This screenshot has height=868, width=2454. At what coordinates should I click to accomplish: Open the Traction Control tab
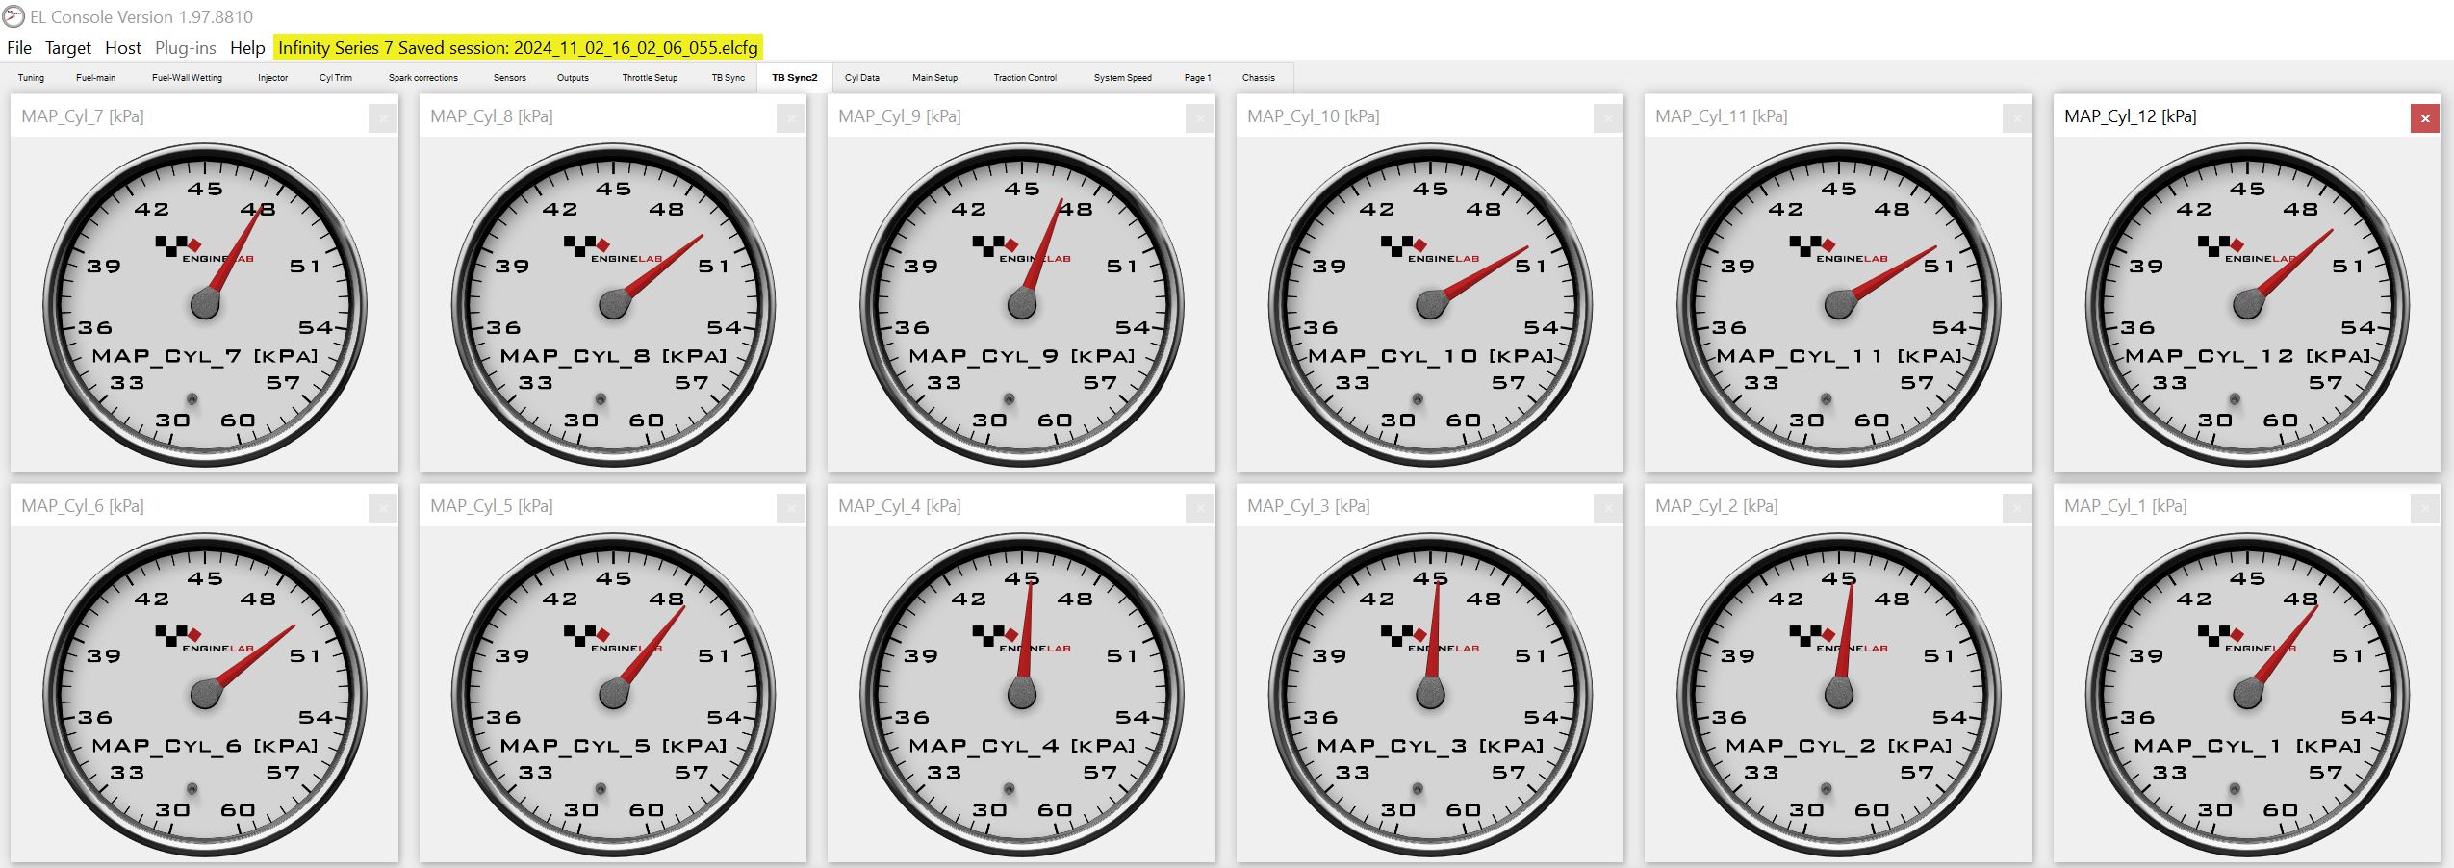(1024, 78)
